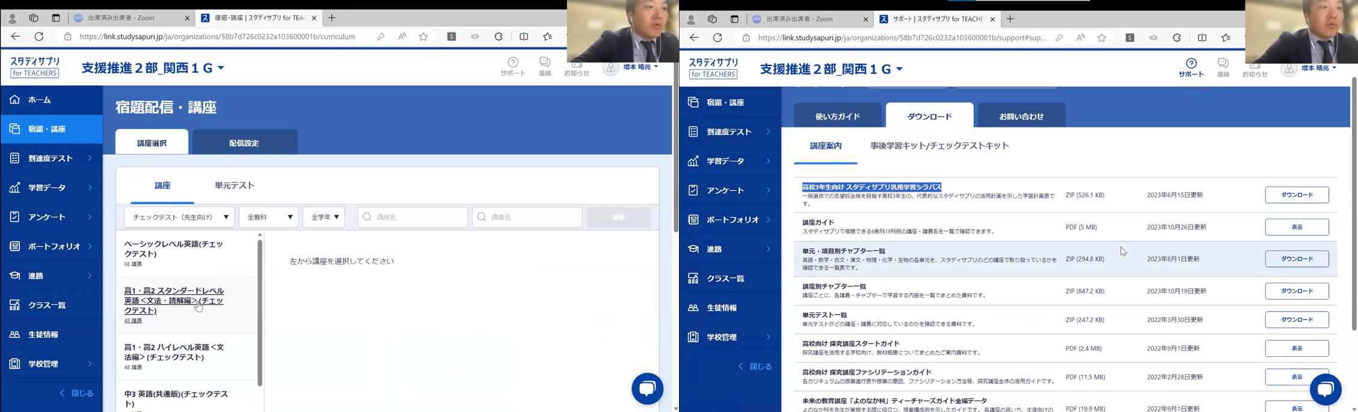Select the 講座選択 tab
The width and height of the screenshot is (1358, 412).
tap(152, 142)
